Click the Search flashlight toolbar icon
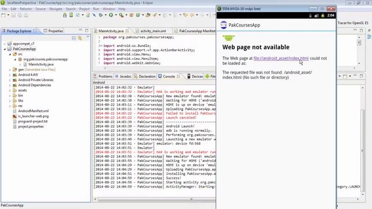 (155, 15)
